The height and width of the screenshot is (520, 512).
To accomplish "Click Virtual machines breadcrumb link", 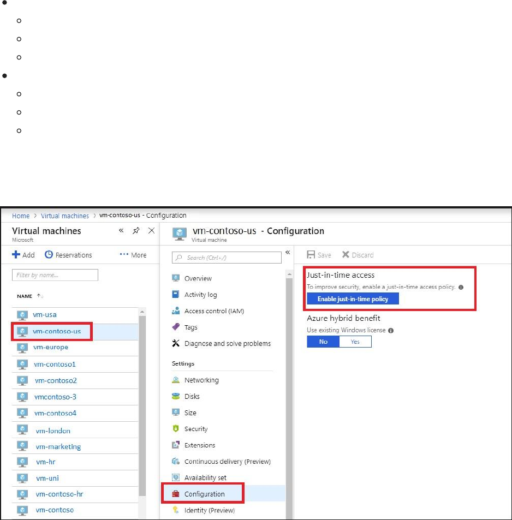I will click(x=65, y=216).
